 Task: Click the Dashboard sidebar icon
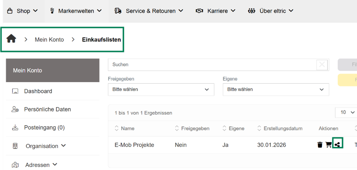15,91
